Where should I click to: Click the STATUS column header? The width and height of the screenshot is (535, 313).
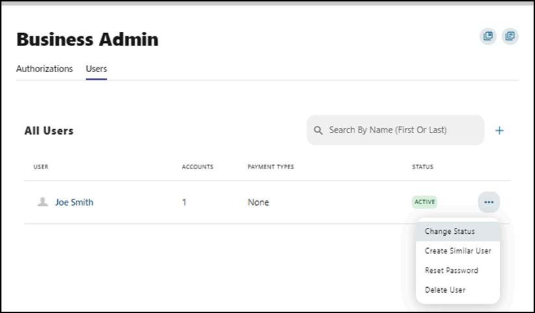pyautogui.click(x=423, y=167)
